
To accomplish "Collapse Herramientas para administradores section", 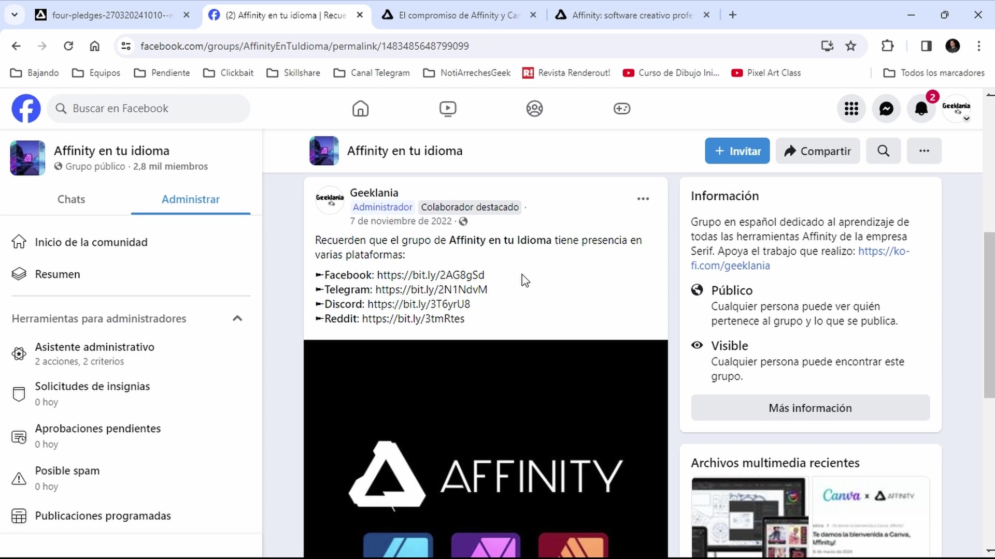I will coord(237,318).
